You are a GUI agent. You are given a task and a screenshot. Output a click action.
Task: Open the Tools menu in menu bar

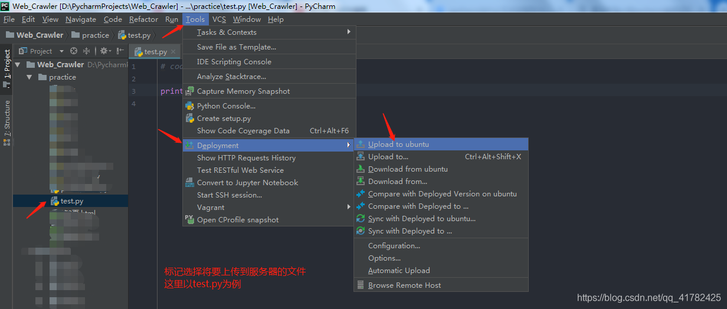195,19
